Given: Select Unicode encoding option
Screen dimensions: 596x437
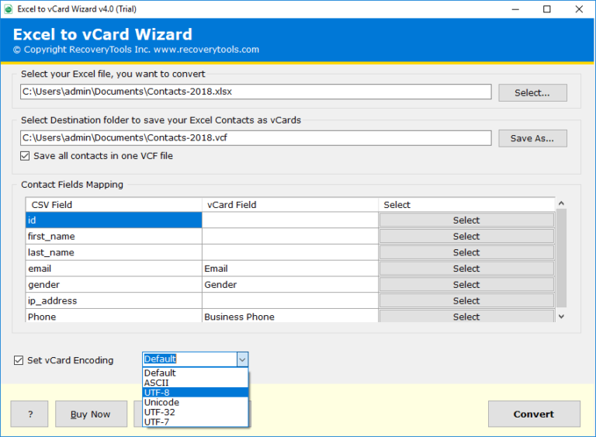Looking at the screenshot, I should click(196, 402).
